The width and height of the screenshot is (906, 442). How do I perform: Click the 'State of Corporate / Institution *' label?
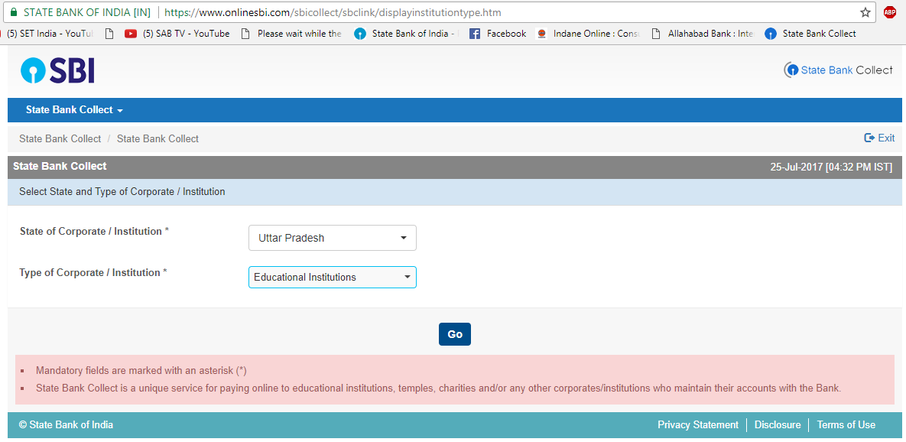94,231
